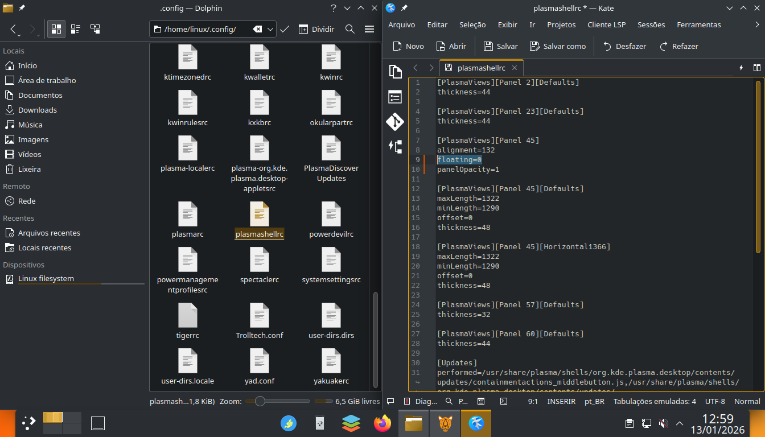
Task: Show the Projects list panel in Kate
Action: click(x=395, y=97)
